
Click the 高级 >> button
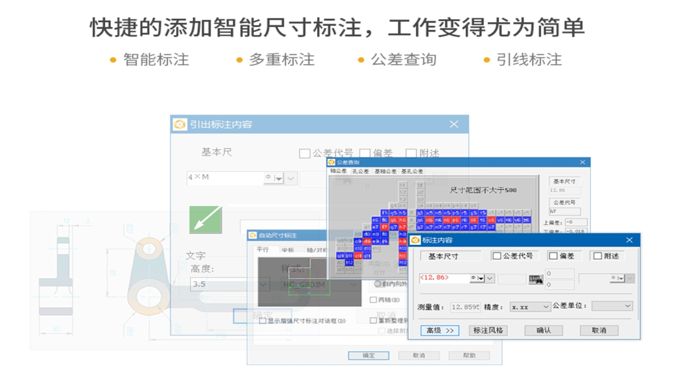(440, 330)
